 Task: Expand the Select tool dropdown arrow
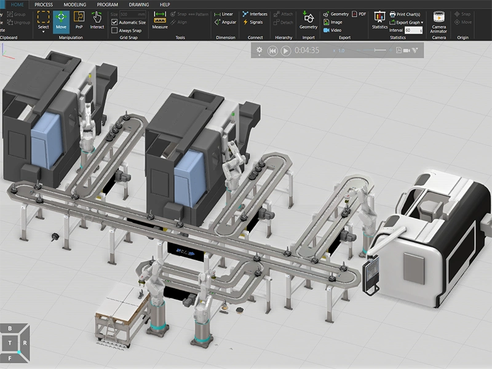[x=43, y=32]
